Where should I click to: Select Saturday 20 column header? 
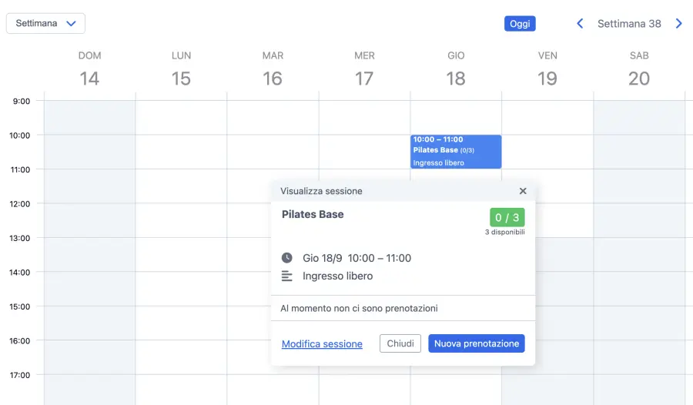click(639, 69)
